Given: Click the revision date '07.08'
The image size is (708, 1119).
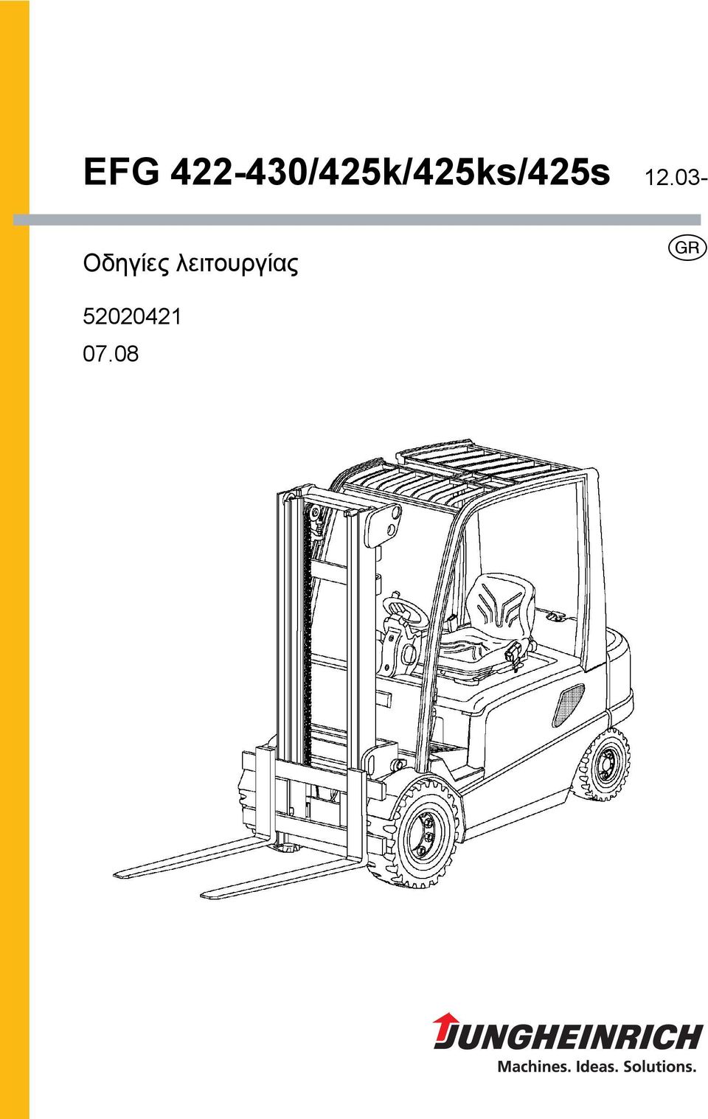Looking at the screenshot, I should tap(111, 354).
